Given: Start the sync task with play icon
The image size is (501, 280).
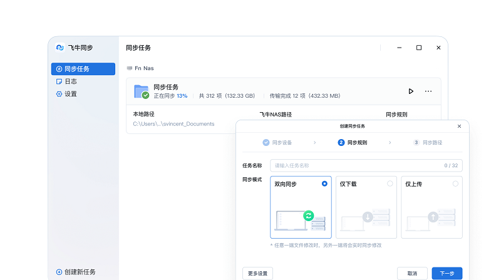Looking at the screenshot, I should click(x=411, y=91).
